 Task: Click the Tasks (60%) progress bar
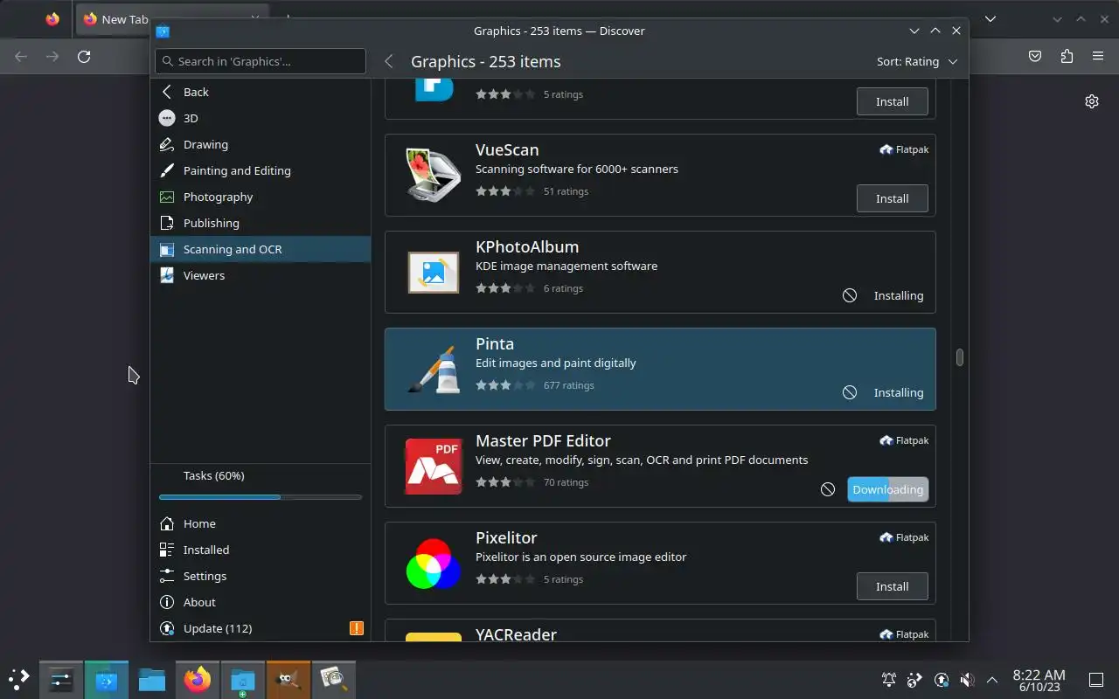tap(261, 497)
